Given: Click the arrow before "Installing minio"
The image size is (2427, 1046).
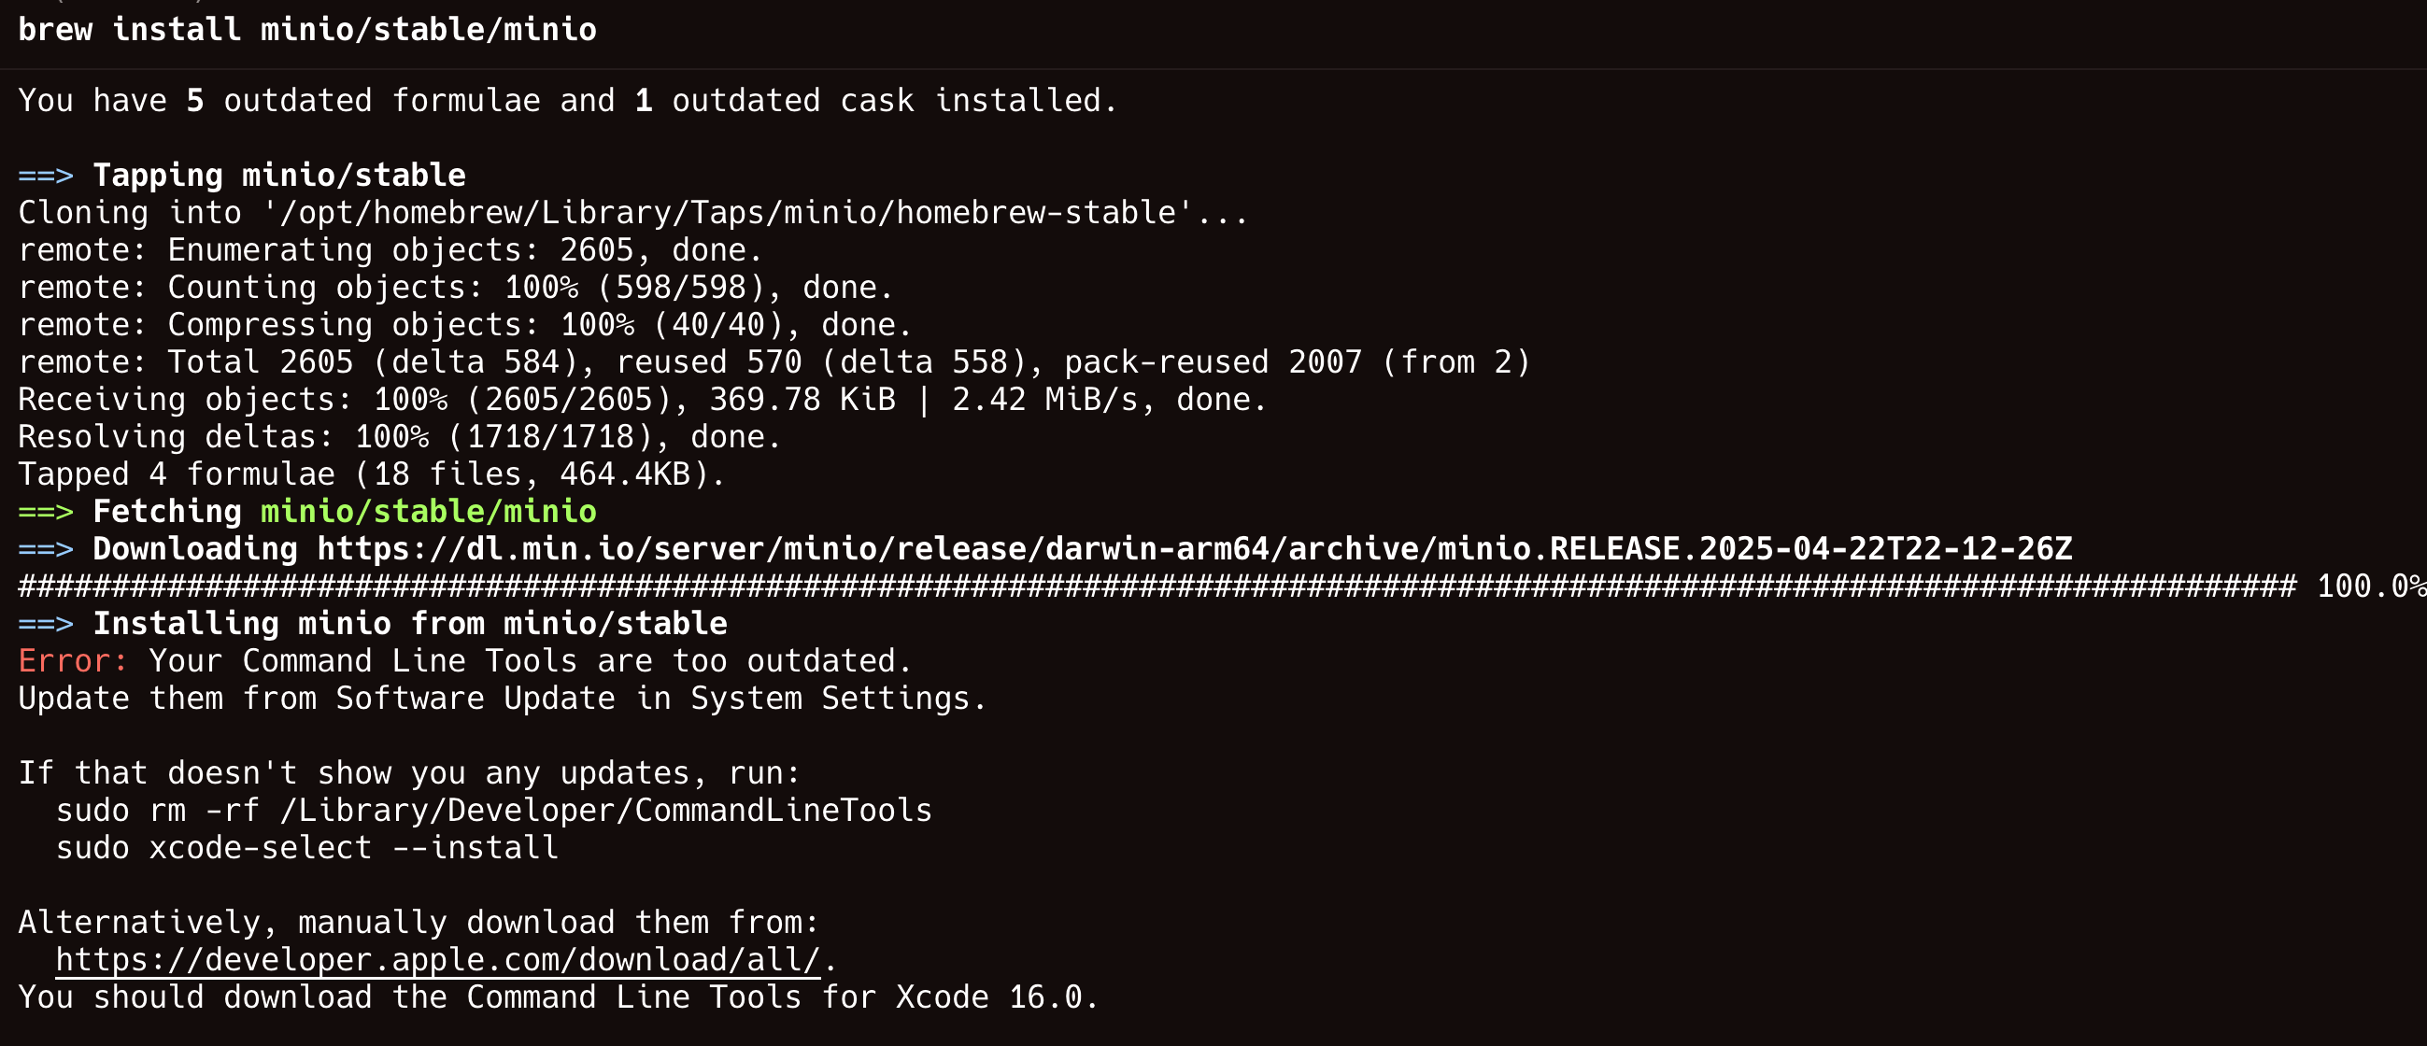Looking at the screenshot, I should point(45,623).
